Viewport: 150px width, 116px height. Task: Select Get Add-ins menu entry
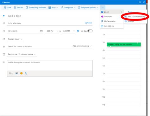[x=112, y=26]
